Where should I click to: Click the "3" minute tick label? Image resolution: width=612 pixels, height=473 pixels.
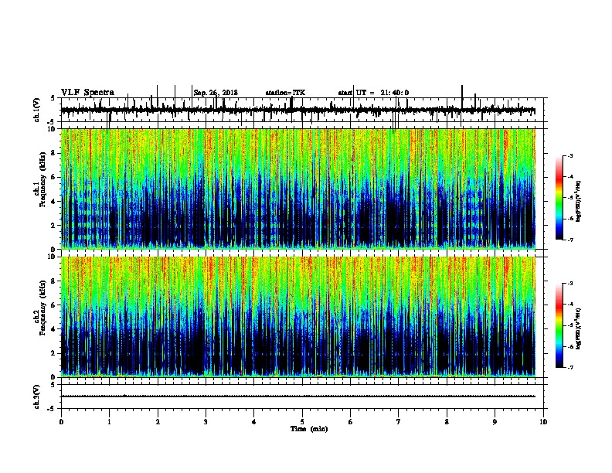point(206,422)
